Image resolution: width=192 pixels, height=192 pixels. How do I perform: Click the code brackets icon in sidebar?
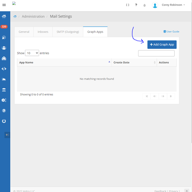[x=4, y=69]
